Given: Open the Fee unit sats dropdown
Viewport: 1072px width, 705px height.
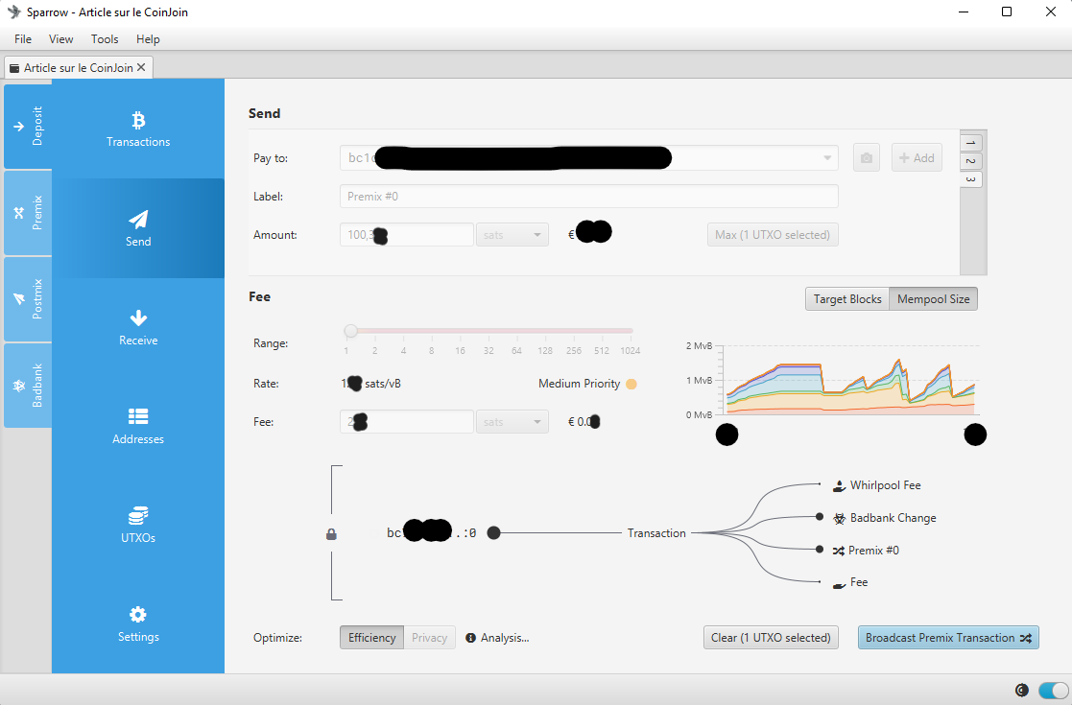Looking at the screenshot, I should click(x=512, y=422).
